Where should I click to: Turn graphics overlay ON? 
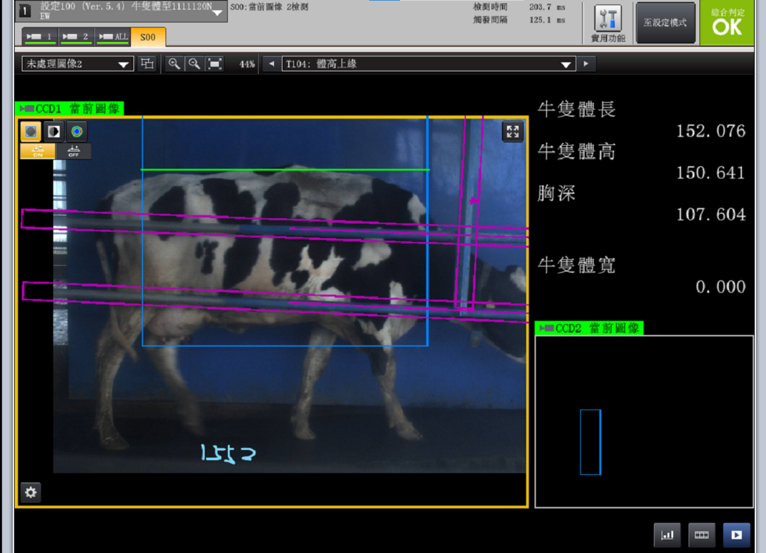[x=37, y=151]
